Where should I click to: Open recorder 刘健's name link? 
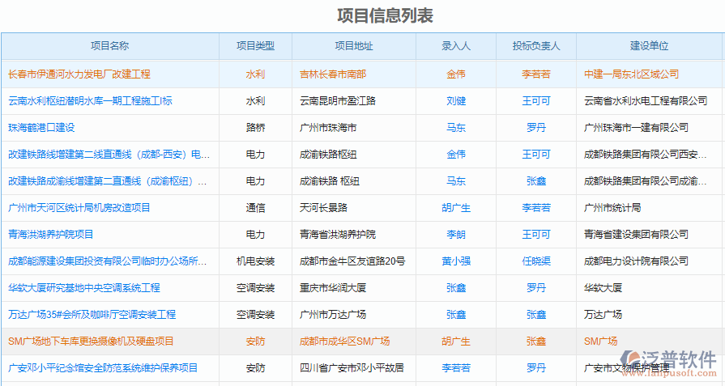click(x=456, y=101)
